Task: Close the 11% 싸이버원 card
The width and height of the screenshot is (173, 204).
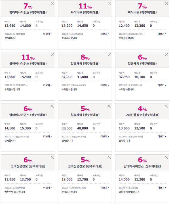Action: pyautogui.click(x=109, y=3)
